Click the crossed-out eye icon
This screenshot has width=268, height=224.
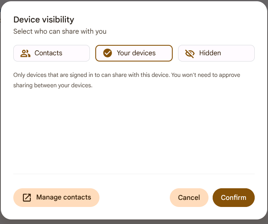190,53
